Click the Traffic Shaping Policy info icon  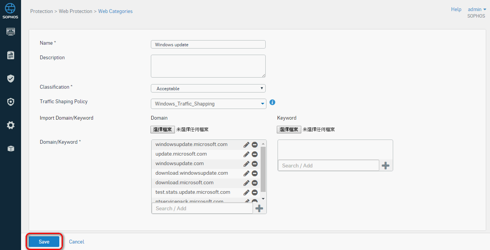pos(273,102)
